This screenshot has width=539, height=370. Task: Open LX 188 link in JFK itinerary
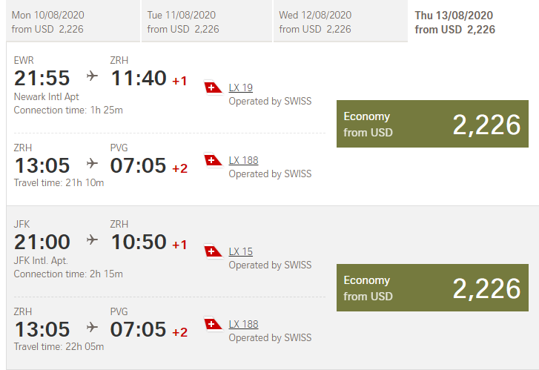click(x=244, y=324)
